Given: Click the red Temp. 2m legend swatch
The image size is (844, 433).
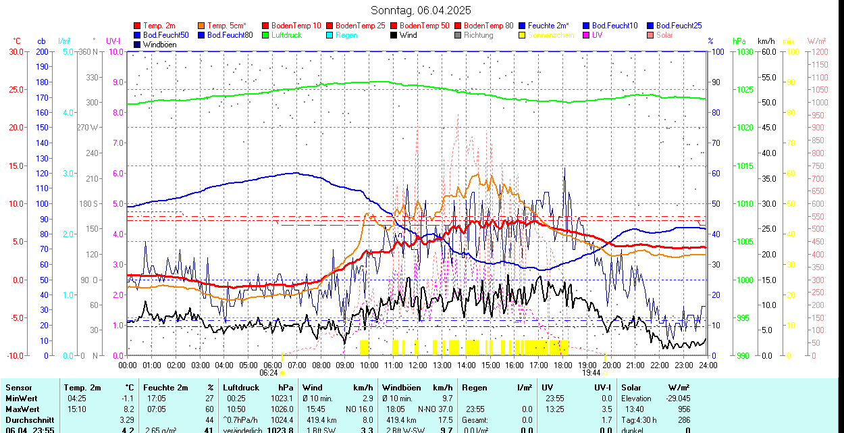Looking at the screenshot, I should pos(138,26).
